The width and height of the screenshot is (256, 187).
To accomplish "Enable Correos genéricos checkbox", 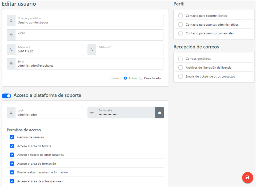I will pos(181,59).
